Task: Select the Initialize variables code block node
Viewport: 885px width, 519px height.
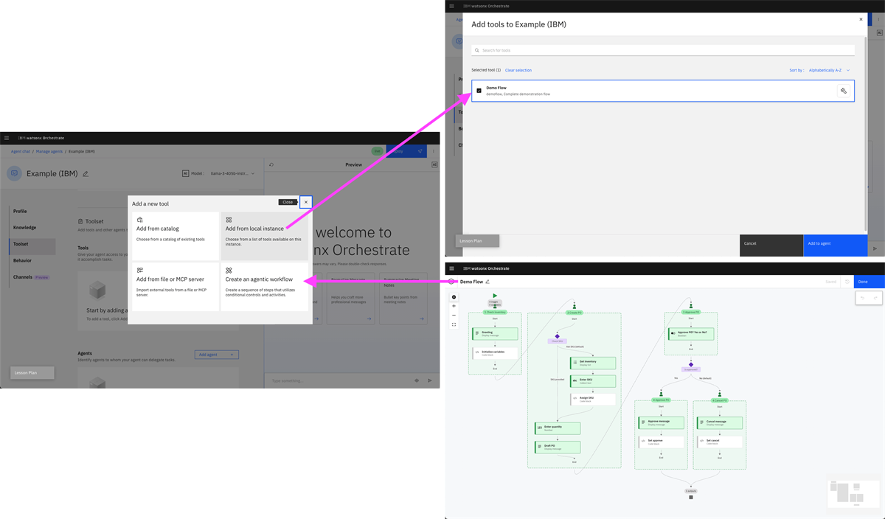Action: [x=495, y=353]
